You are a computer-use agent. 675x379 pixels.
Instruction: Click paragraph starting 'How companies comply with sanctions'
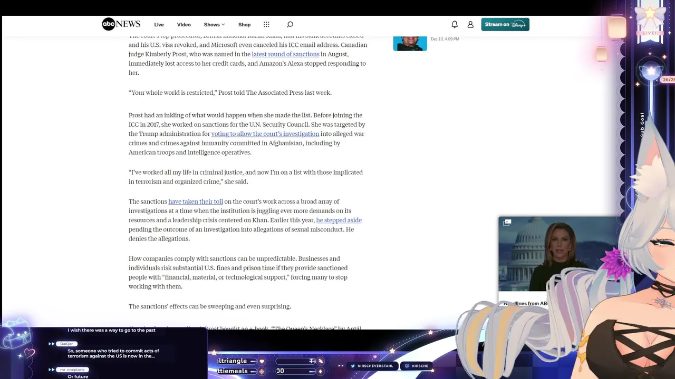point(238,273)
